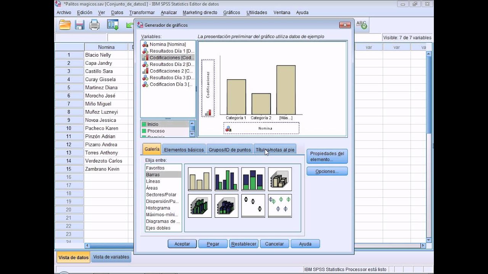Select the highlighted Codificaciones variable
488x274 pixels.
click(168, 58)
